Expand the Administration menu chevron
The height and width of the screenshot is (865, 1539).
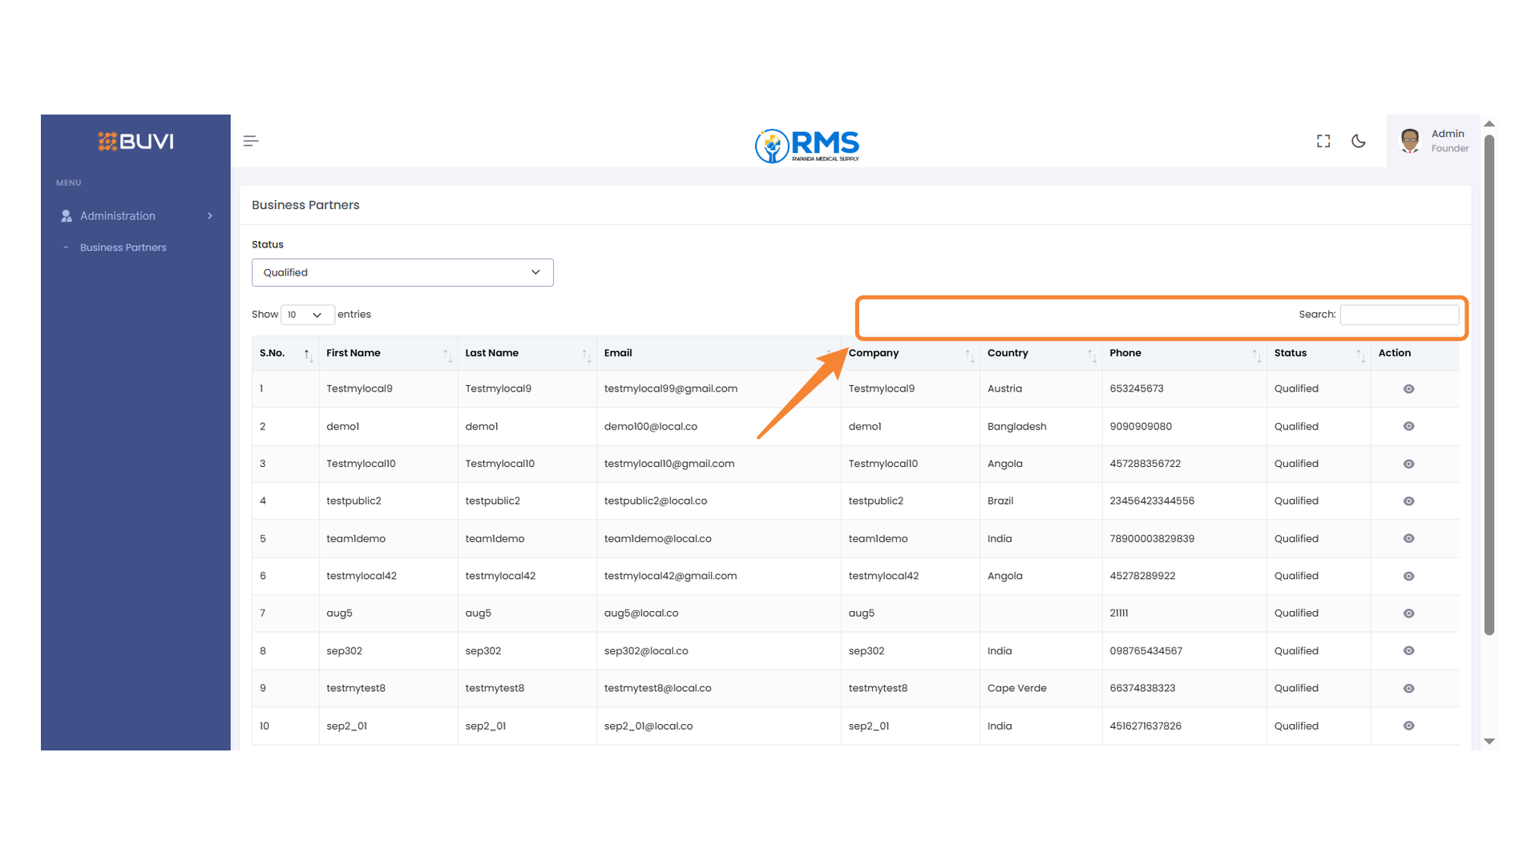pyautogui.click(x=210, y=216)
